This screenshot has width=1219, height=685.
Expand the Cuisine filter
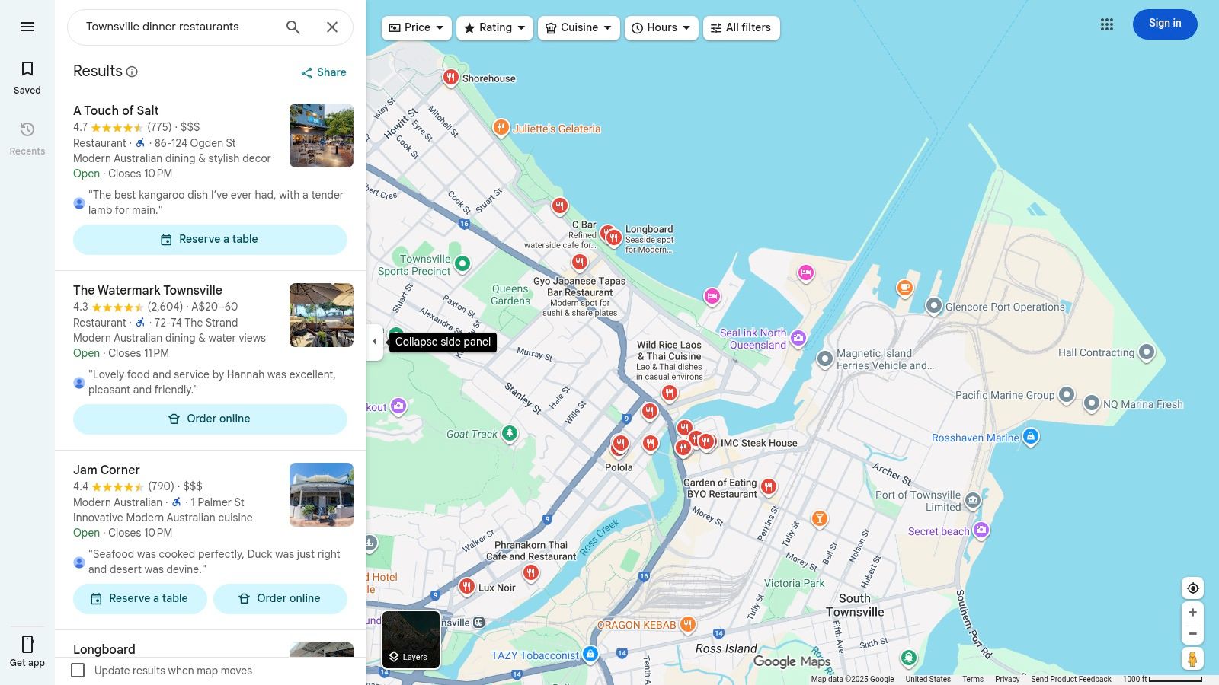pyautogui.click(x=578, y=27)
